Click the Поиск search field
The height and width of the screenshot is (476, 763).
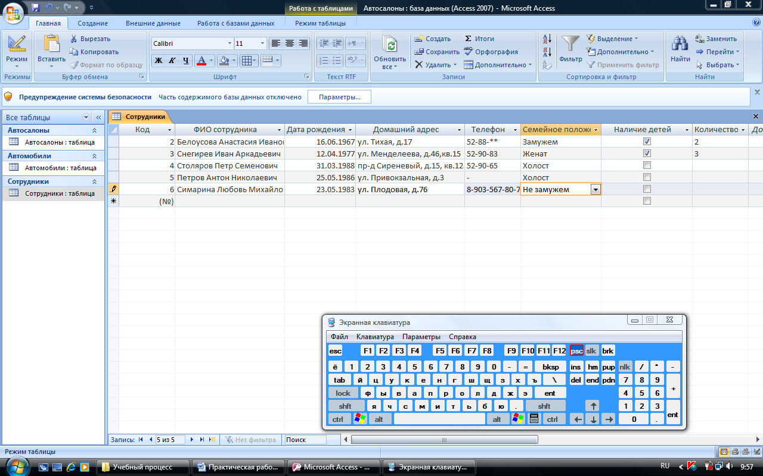pos(305,440)
